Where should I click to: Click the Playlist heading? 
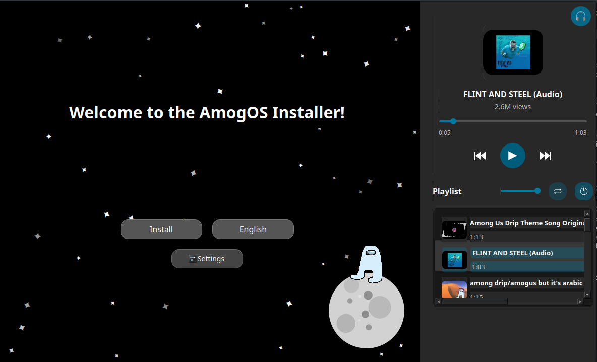[447, 191]
